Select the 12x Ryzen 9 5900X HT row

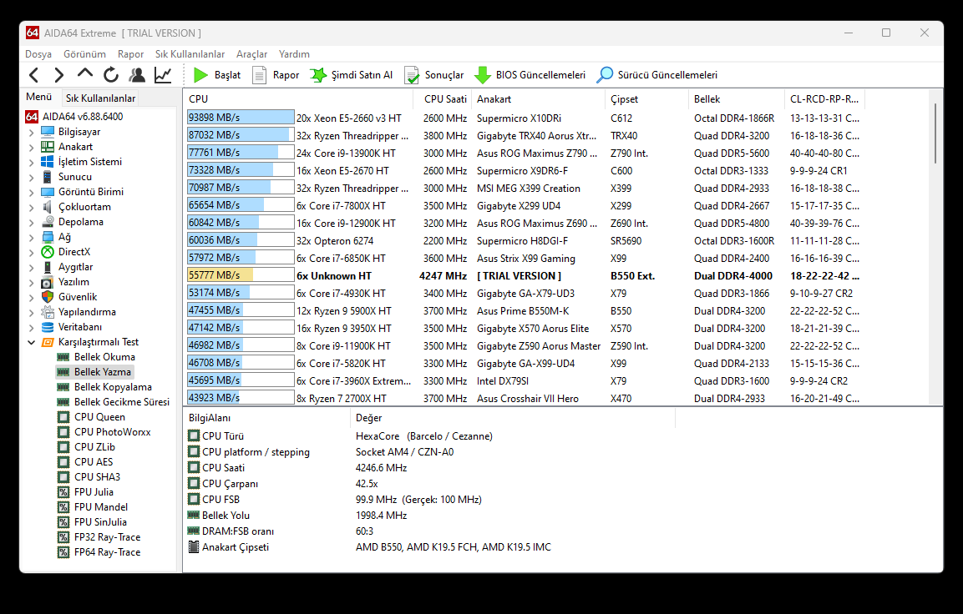524,311
